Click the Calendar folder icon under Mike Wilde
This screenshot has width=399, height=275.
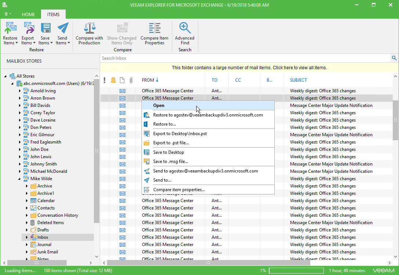click(33, 201)
